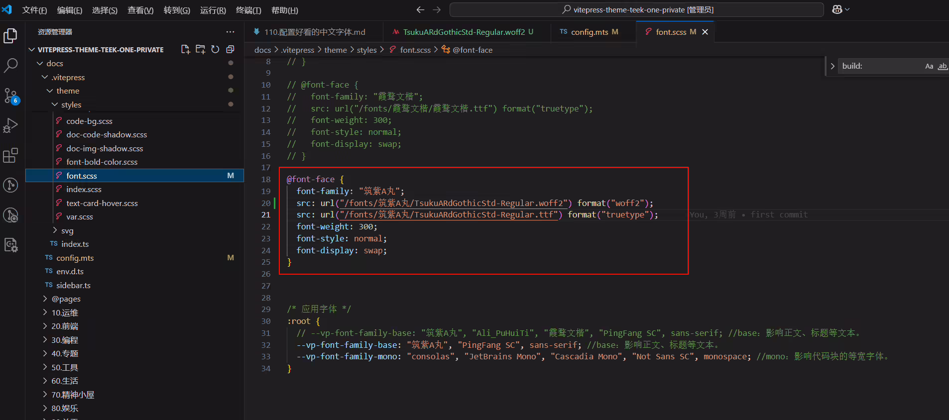Open the 运行(R) menu
Image resolution: width=949 pixels, height=420 pixels.
pos(213,10)
